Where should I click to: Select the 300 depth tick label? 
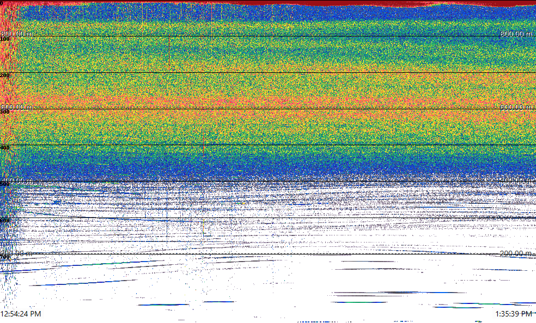pyautogui.click(x=5, y=112)
